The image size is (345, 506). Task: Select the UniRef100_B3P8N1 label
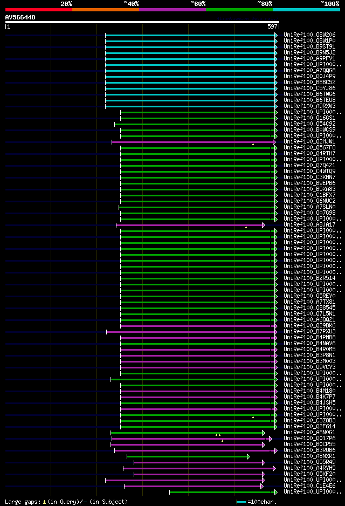coord(309,355)
